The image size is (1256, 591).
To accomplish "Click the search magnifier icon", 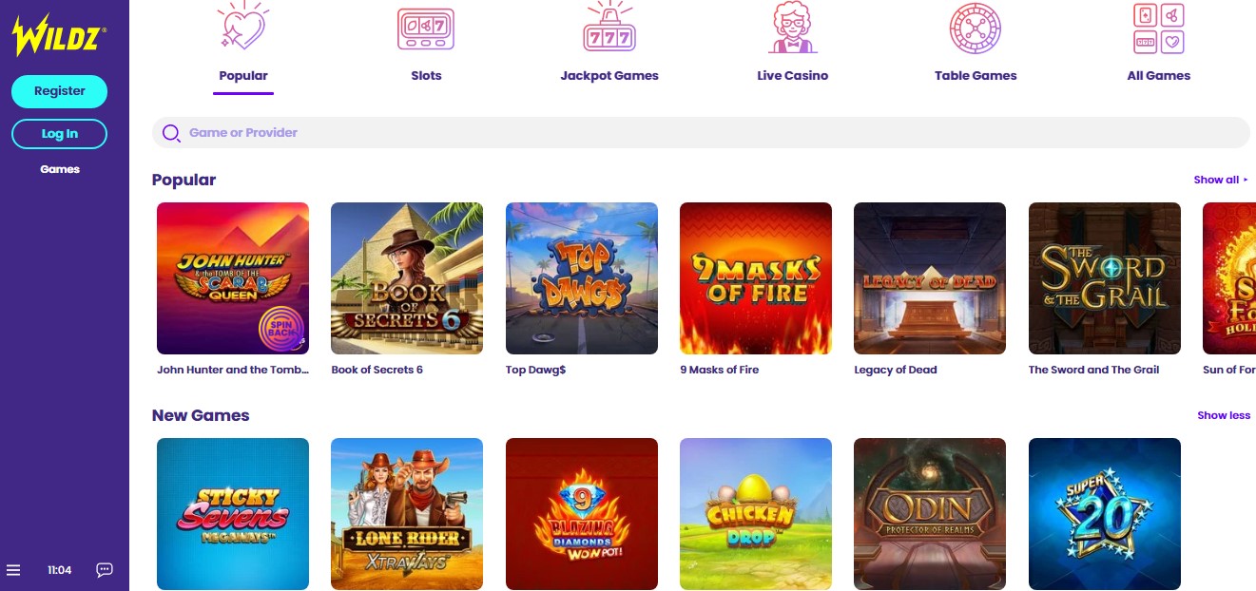I will (x=171, y=133).
